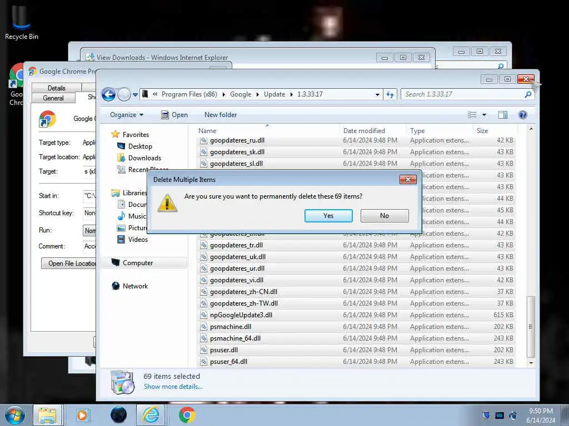Click the psmachine.dll file icon

coord(203,327)
